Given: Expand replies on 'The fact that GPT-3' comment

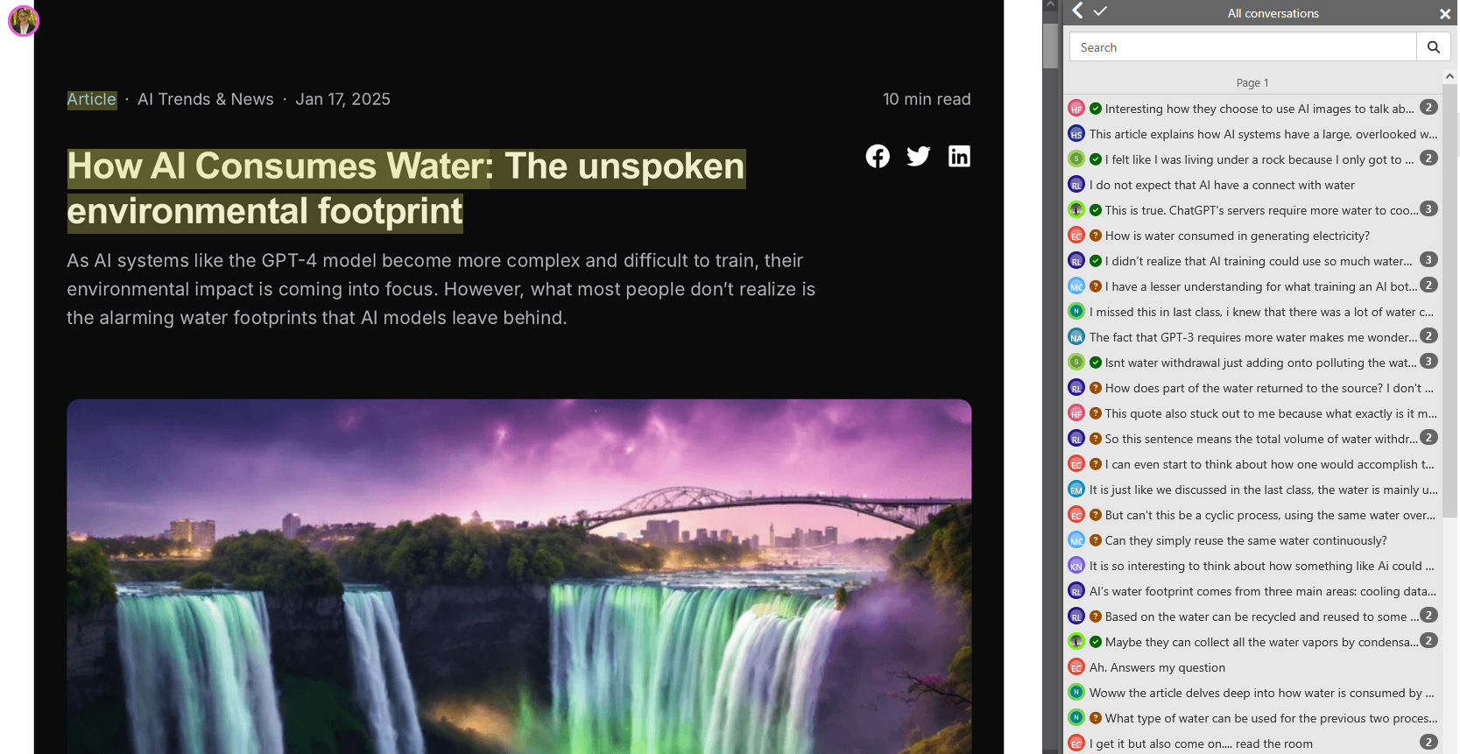Looking at the screenshot, I should (1428, 336).
